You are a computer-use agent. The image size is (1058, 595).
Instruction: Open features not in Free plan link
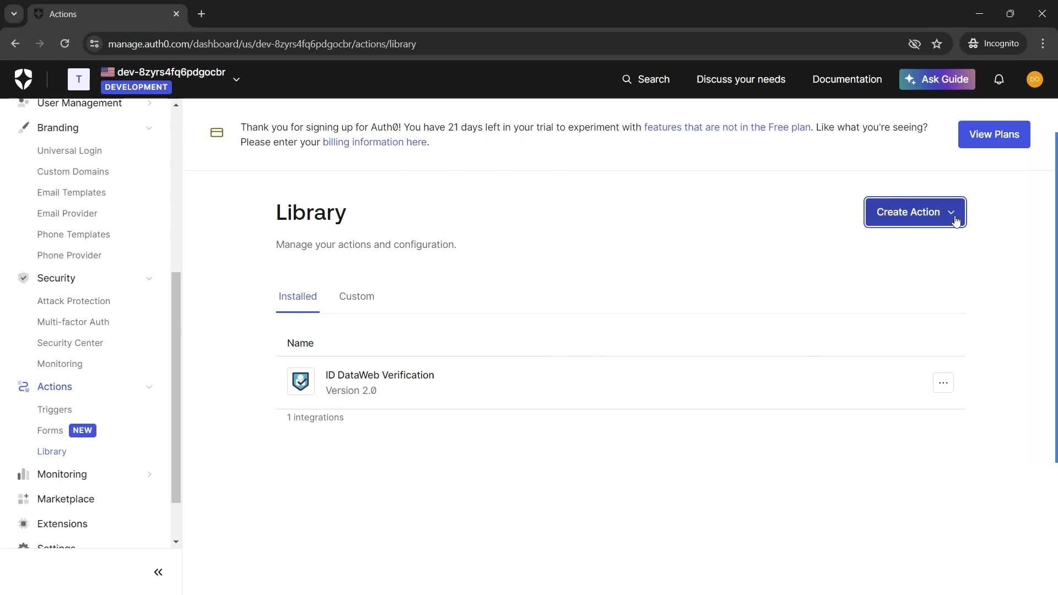coord(727,127)
